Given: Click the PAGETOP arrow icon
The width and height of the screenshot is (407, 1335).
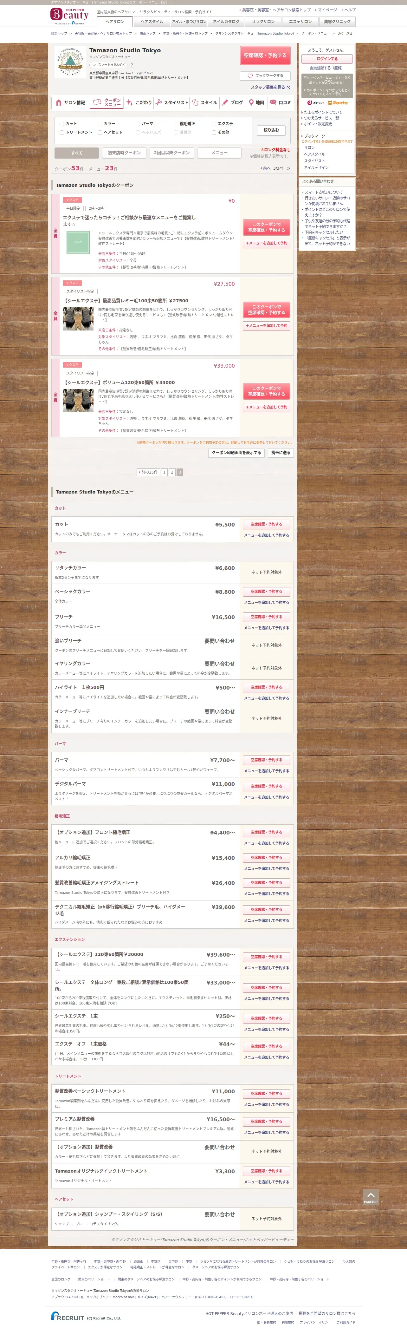Looking at the screenshot, I should point(371,1197).
